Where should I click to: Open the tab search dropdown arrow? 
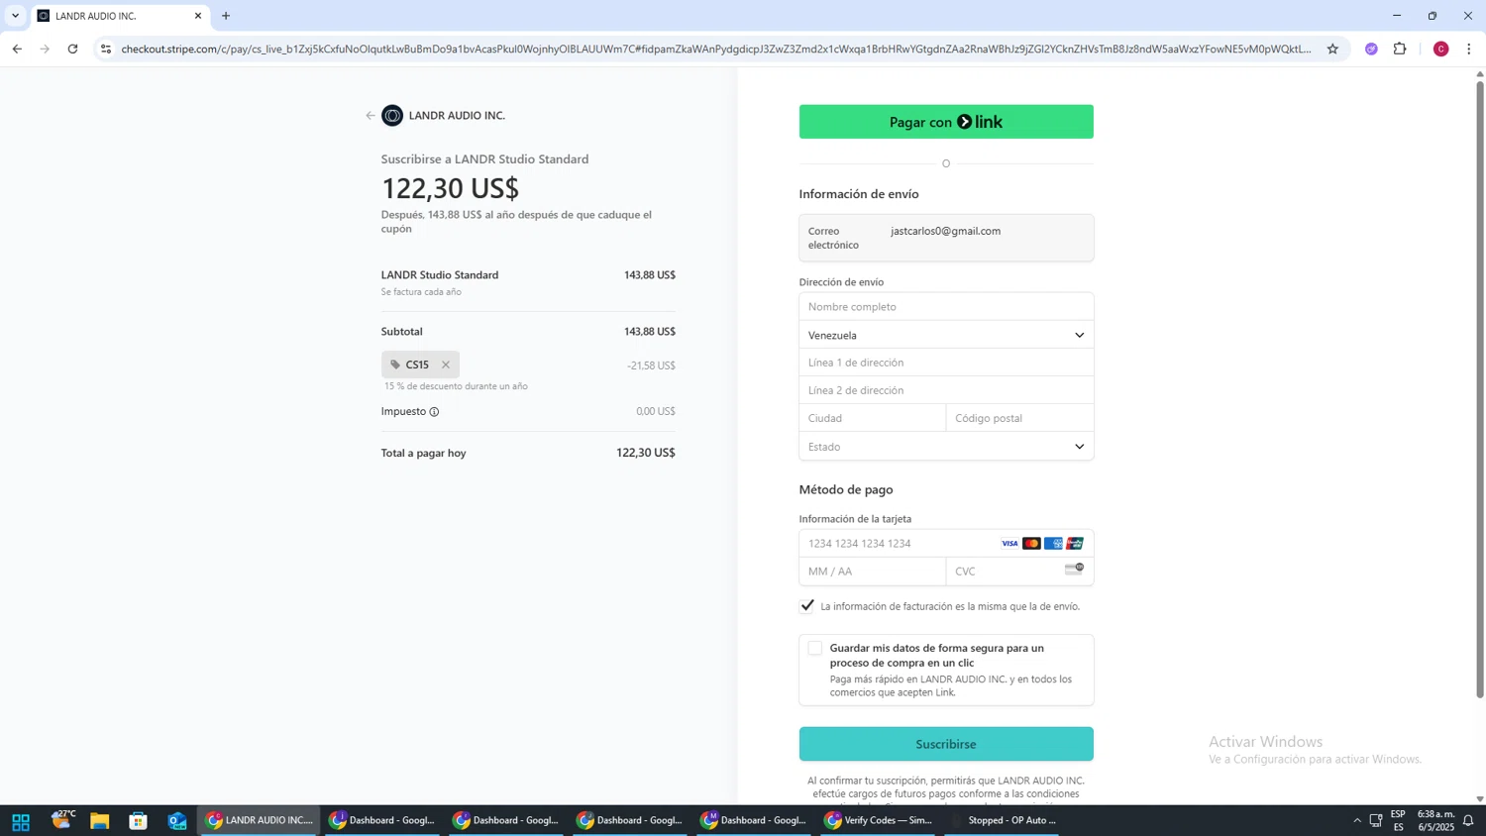pyautogui.click(x=15, y=16)
